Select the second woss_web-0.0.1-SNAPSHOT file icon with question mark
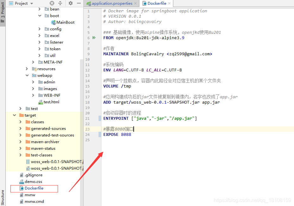The width and height of the screenshot is (294, 206). [x=28, y=168]
